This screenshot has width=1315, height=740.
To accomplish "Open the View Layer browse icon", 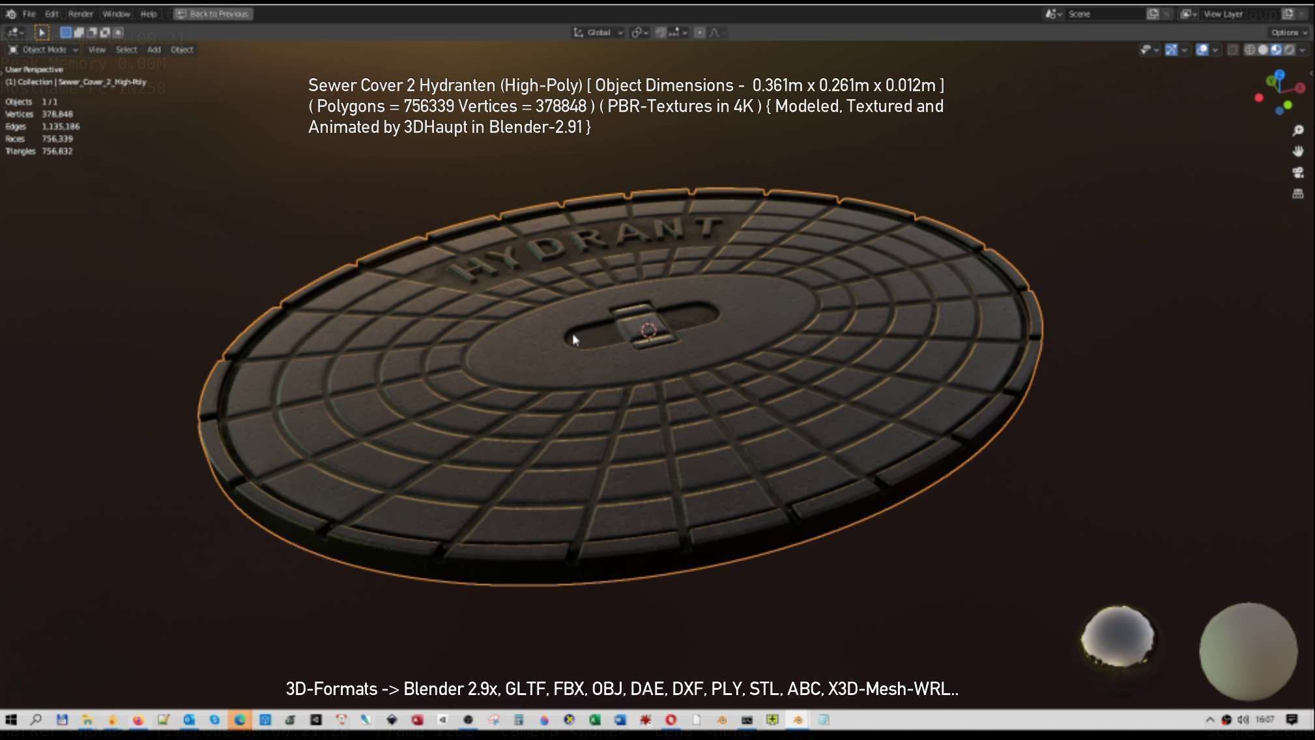I will point(1189,14).
